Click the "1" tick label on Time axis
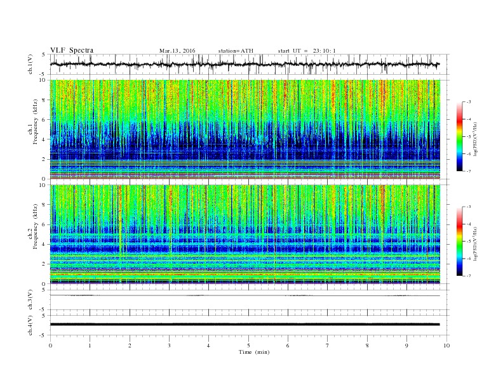This screenshot has width=503, height=388. click(x=90, y=346)
